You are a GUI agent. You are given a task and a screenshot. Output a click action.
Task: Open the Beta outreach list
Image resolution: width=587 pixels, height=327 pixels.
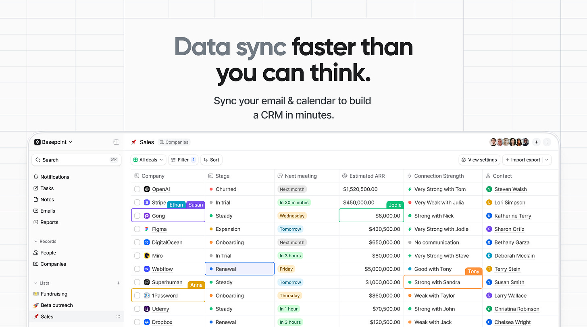[x=53, y=305]
